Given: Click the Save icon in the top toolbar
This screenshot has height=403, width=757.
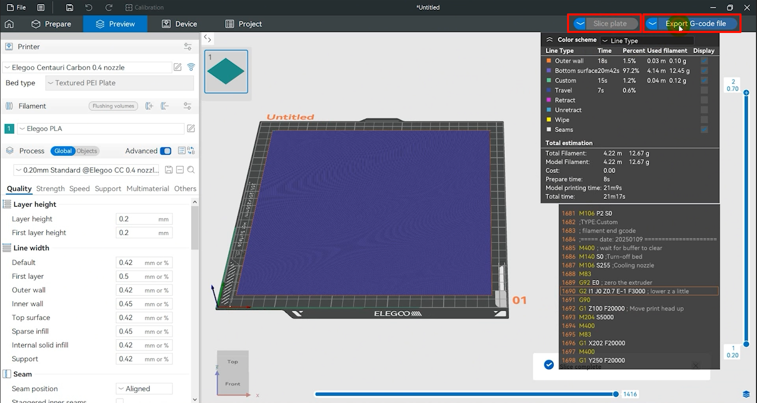Looking at the screenshot, I should click(x=69, y=7).
